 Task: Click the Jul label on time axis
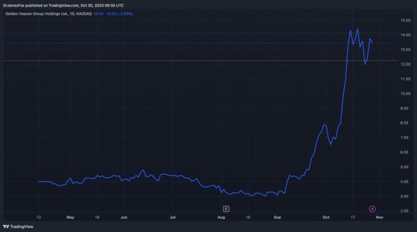[x=173, y=217]
